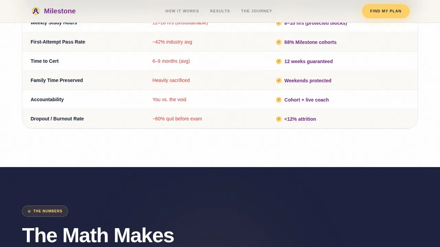The image size is (440, 247).
Task: Click the First-Attempt Pass Rate row label
Action: [58, 42]
